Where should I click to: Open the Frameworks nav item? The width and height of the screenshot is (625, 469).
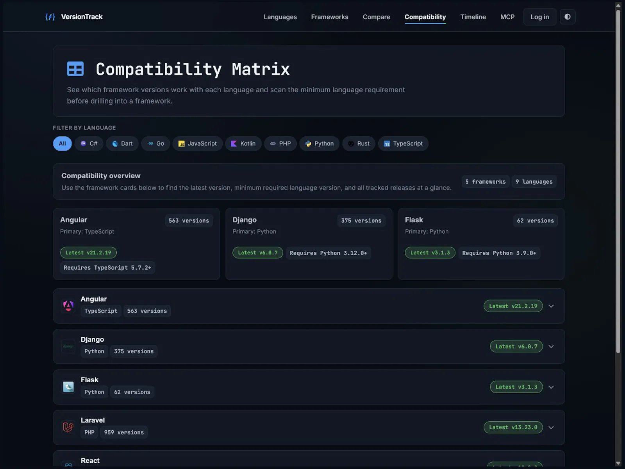point(330,17)
